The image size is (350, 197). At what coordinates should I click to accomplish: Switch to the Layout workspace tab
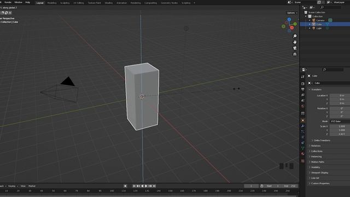(x=40, y=3)
